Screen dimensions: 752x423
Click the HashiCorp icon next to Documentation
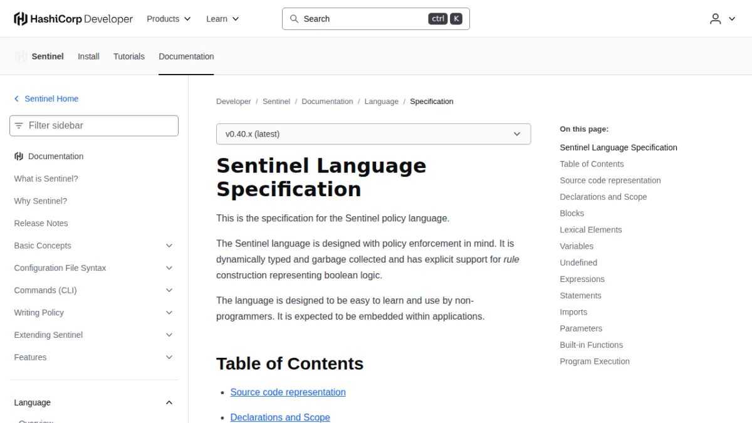pyautogui.click(x=19, y=157)
